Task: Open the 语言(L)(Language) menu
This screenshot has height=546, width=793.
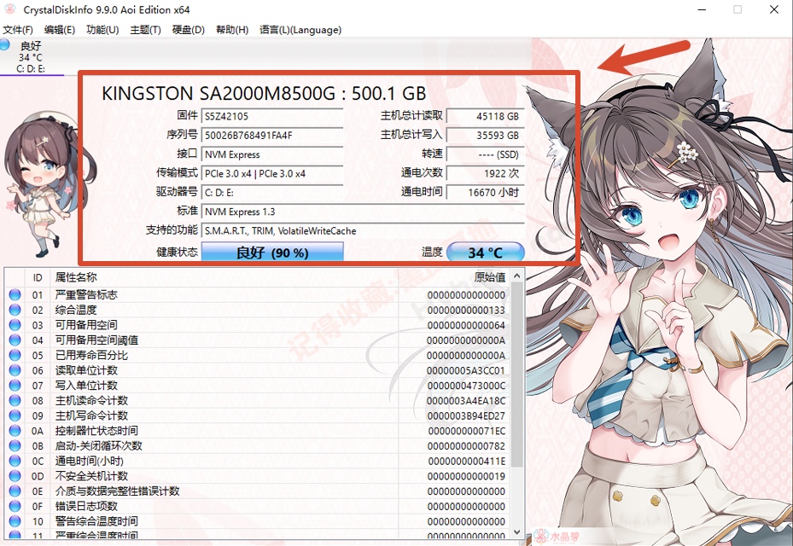Action: pos(300,30)
